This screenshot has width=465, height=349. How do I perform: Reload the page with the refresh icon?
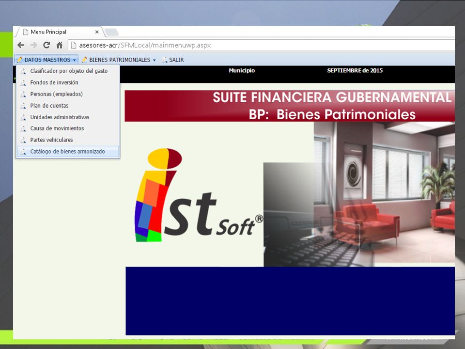46,45
